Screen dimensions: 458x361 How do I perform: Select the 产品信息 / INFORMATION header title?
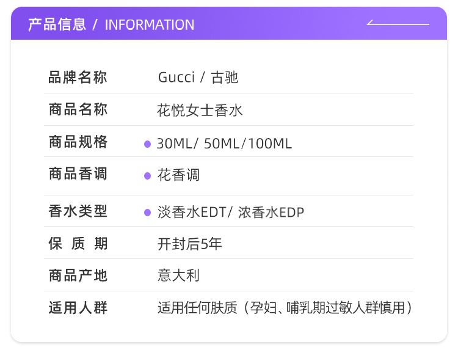click(x=111, y=24)
